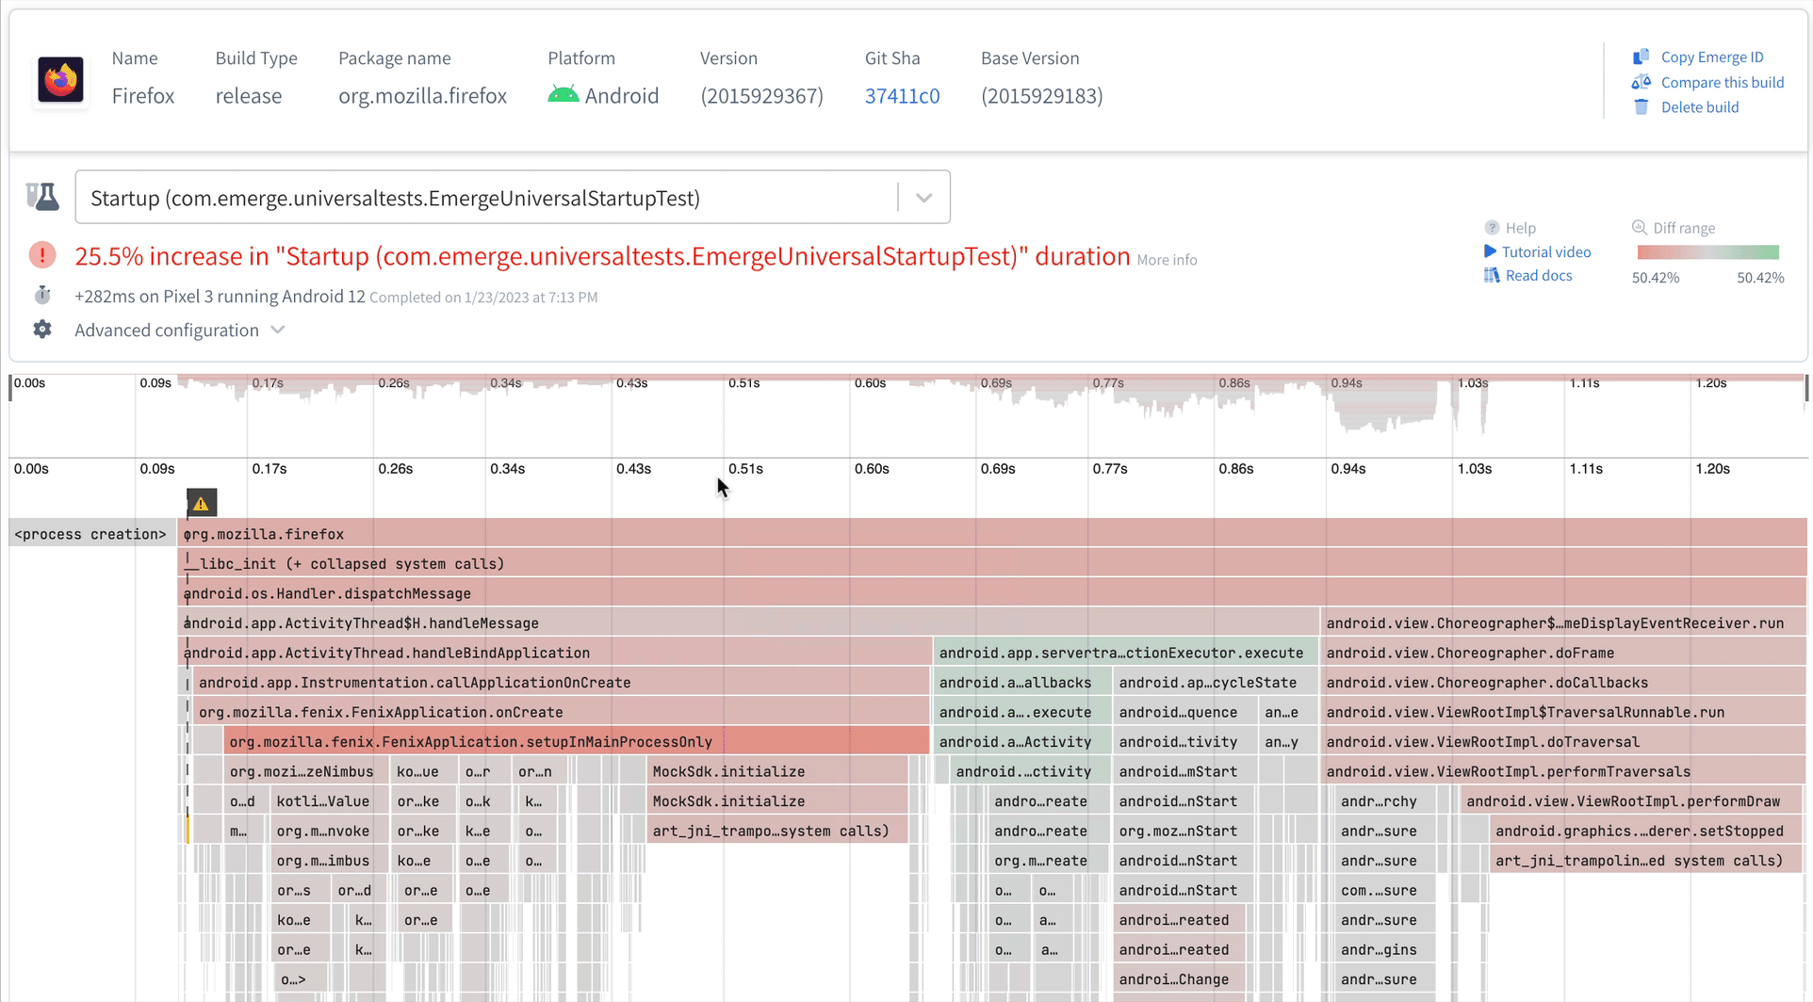This screenshot has width=1813, height=1002.
Task: Open the Git Sha link 37411c0
Action: (902, 95)
